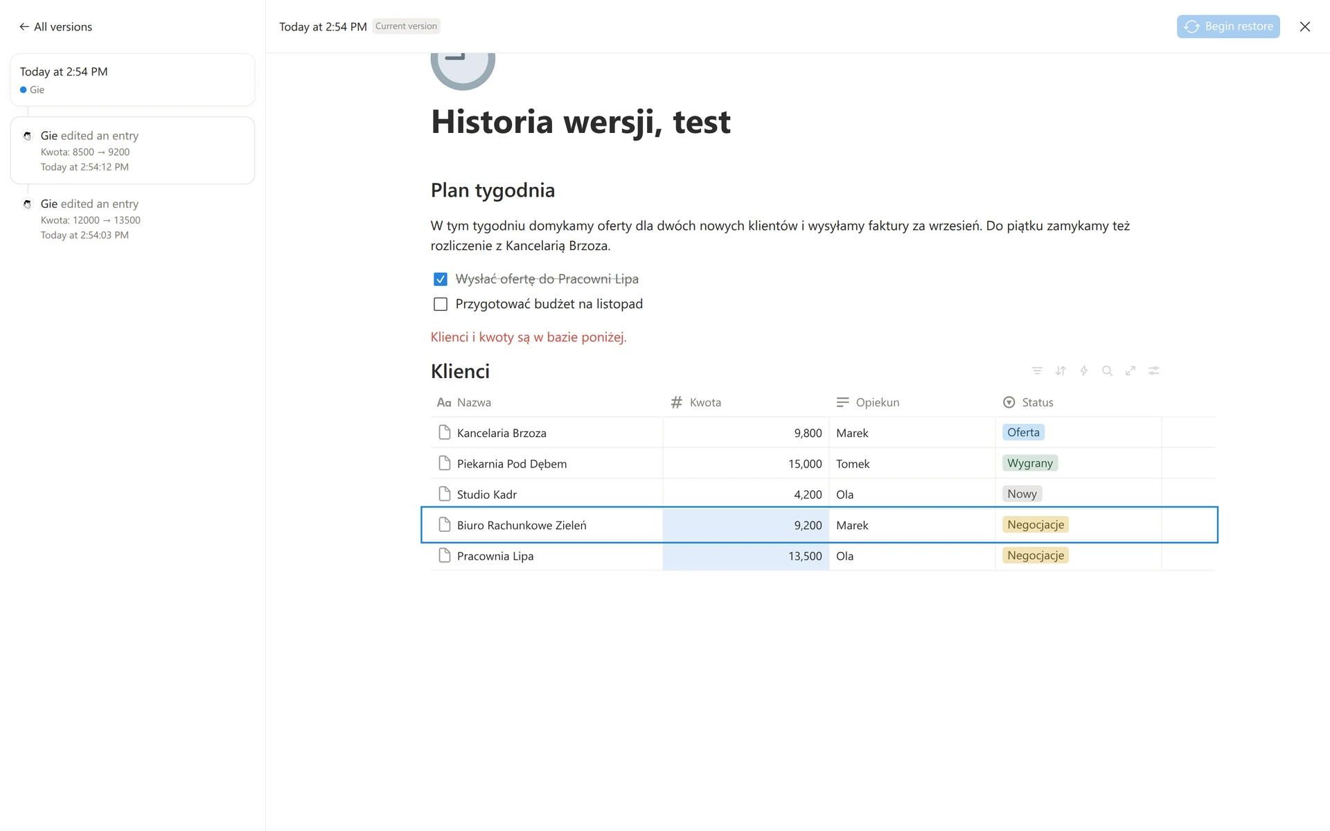The height and width of the screenshot is (831, 1330).
Task: Select the edit entry Kwota 8500 → 9200
Action: pos(132,150)
